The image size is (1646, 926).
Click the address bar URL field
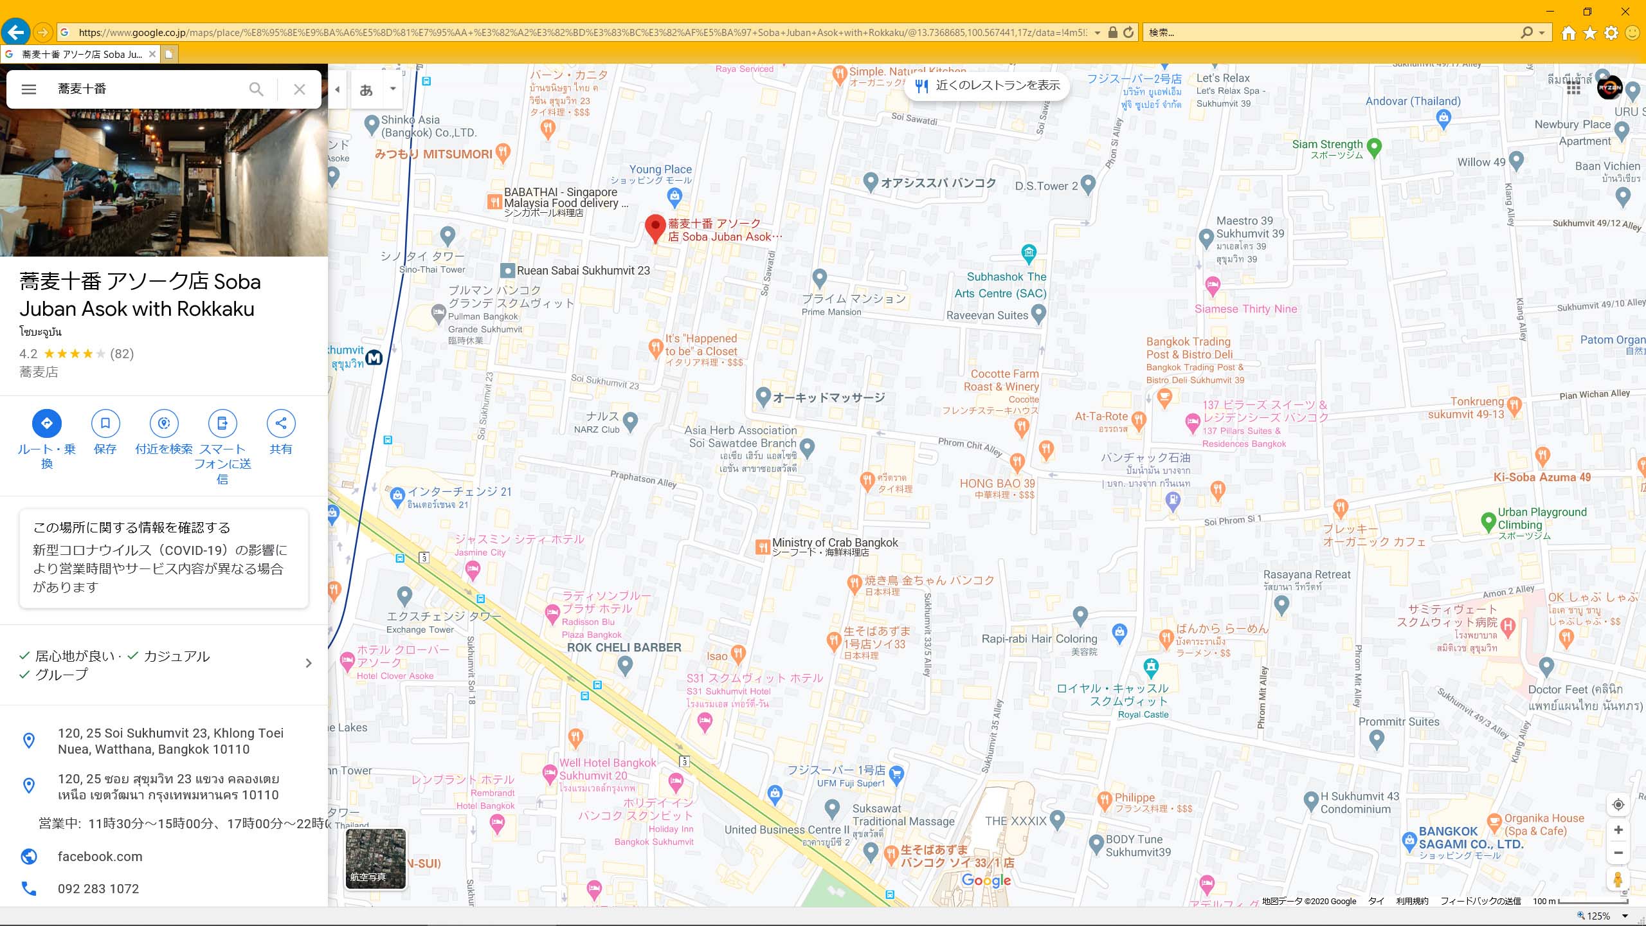coord(582,32)
